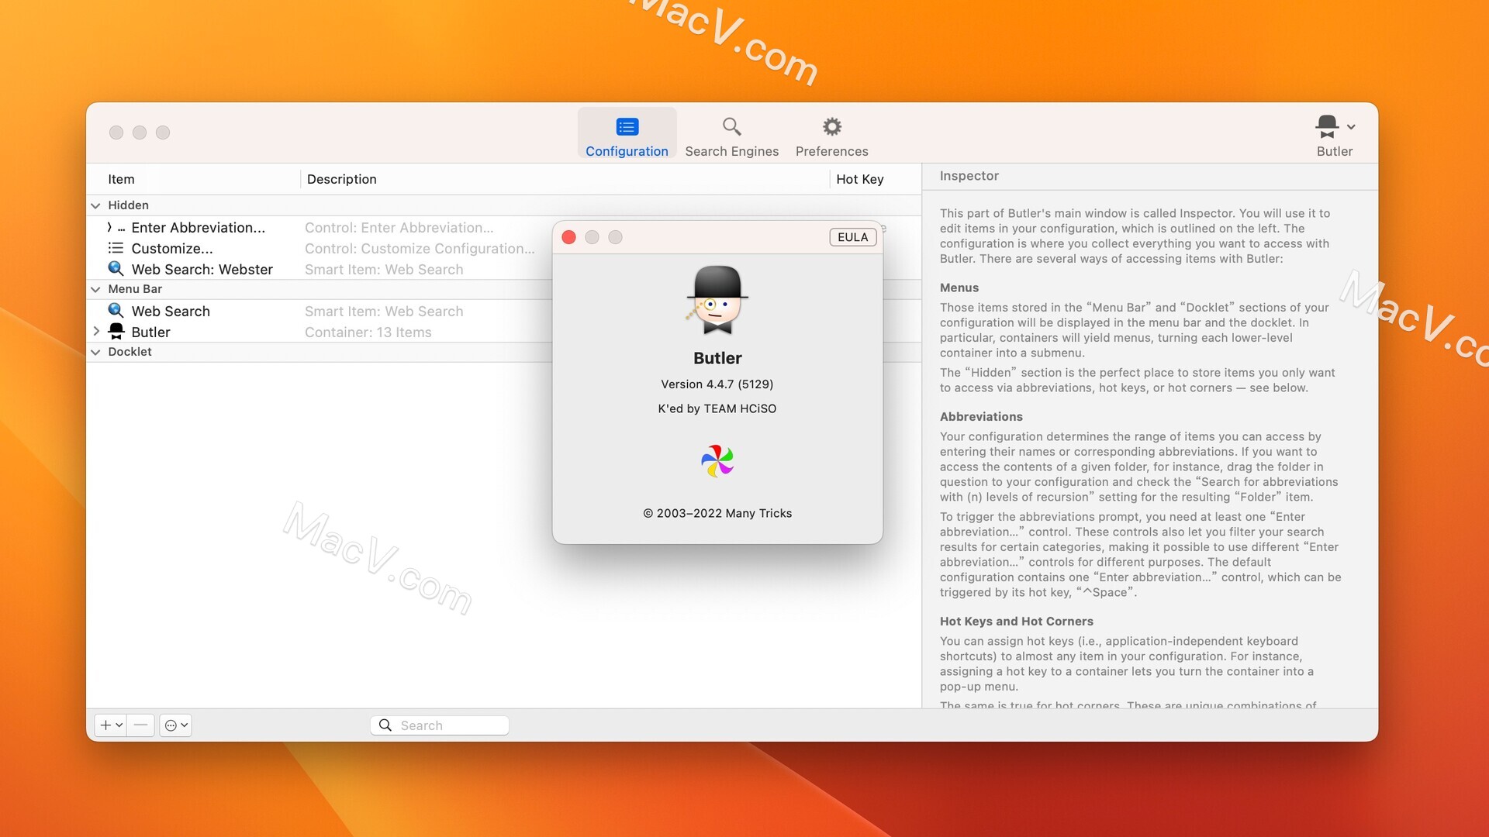This screenshot has width=1489, height=837.
Task: Click the Description column header
Action: click(x=341, y=179)
